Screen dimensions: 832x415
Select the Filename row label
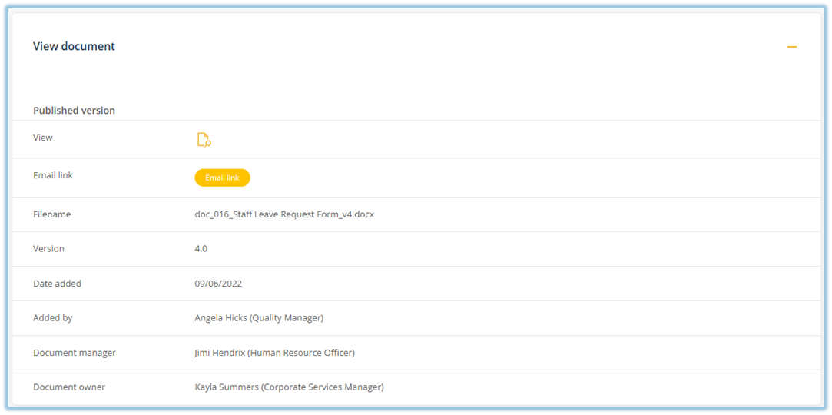coord(52,214)
